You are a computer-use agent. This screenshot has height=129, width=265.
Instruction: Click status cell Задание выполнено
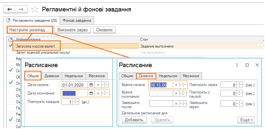200,46
